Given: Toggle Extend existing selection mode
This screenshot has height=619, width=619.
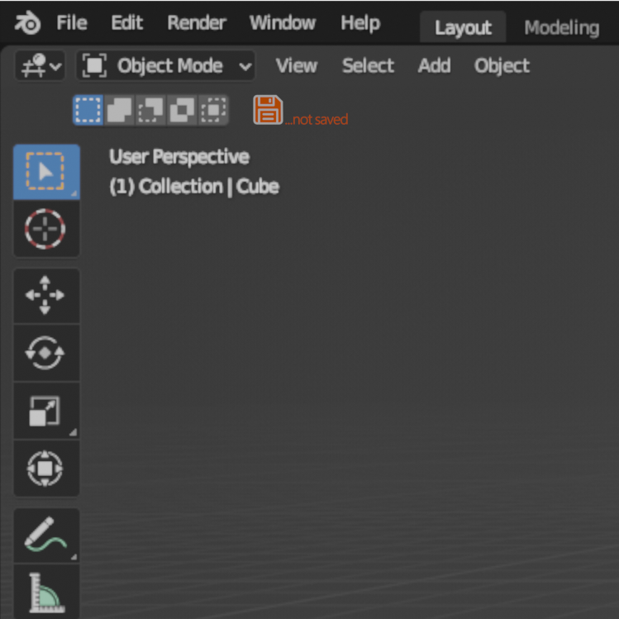Looking at the screenshot, I should tap(119, 110).
